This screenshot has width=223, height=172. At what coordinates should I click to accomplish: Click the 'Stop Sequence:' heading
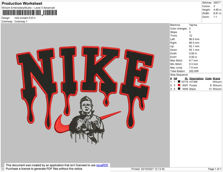point(179,75)
